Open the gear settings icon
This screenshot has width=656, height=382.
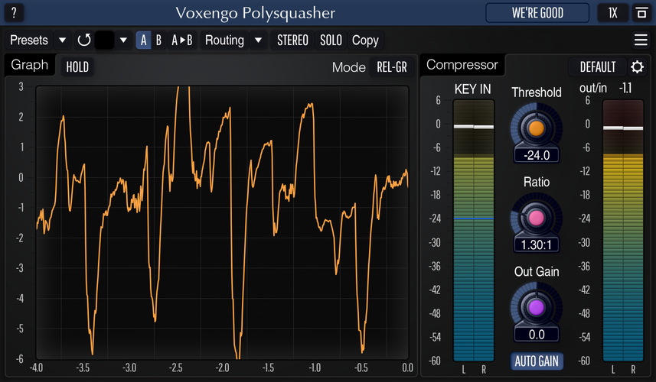637,66
